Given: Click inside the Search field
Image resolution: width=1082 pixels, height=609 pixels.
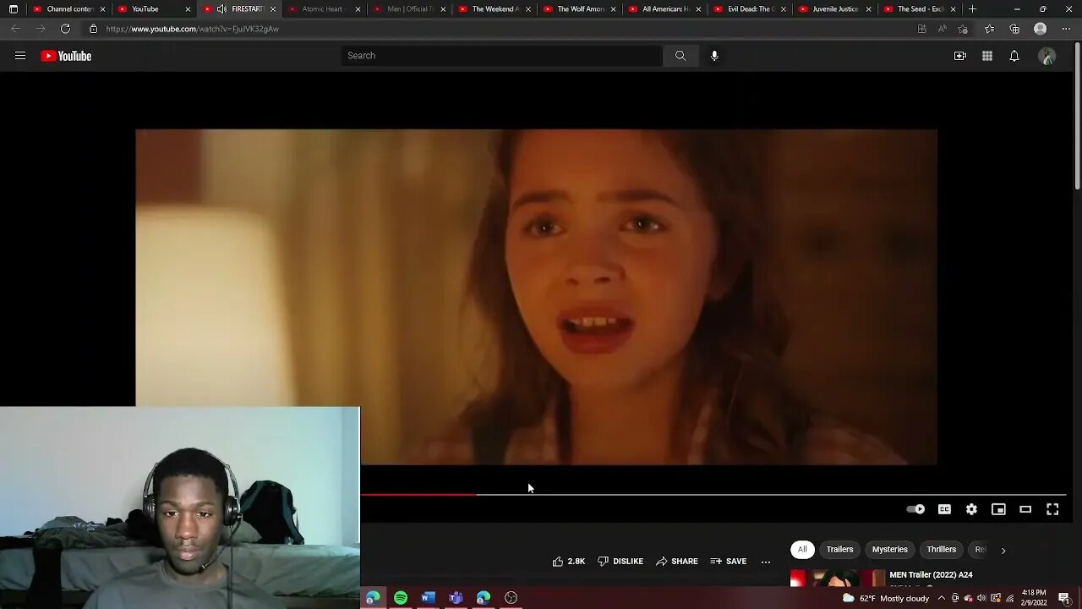Looking at the screenshot, I should 502,56.
